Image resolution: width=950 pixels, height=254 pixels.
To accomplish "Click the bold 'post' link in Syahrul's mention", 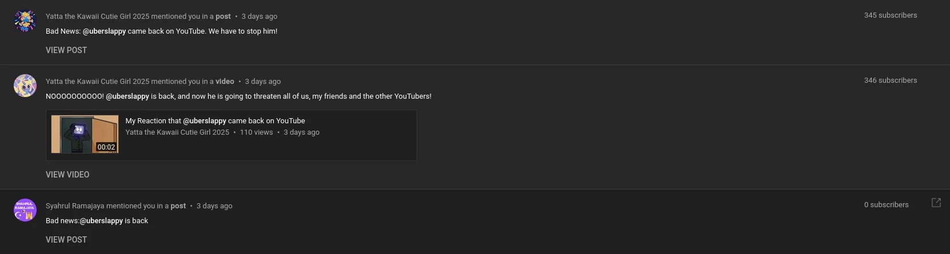I will pyautogui.click(x=178, y=206).
